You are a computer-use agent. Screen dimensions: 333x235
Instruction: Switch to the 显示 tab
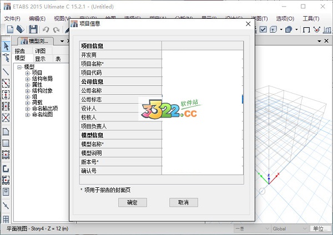click(40, 59)
